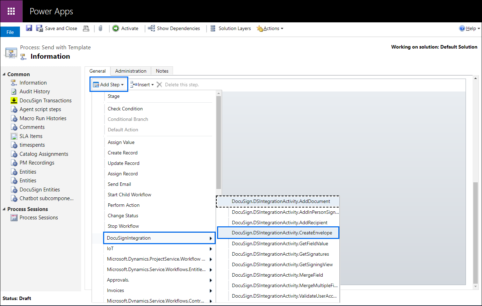
Task: Click the Audit History sidebar icon
Action: [14, 92]
